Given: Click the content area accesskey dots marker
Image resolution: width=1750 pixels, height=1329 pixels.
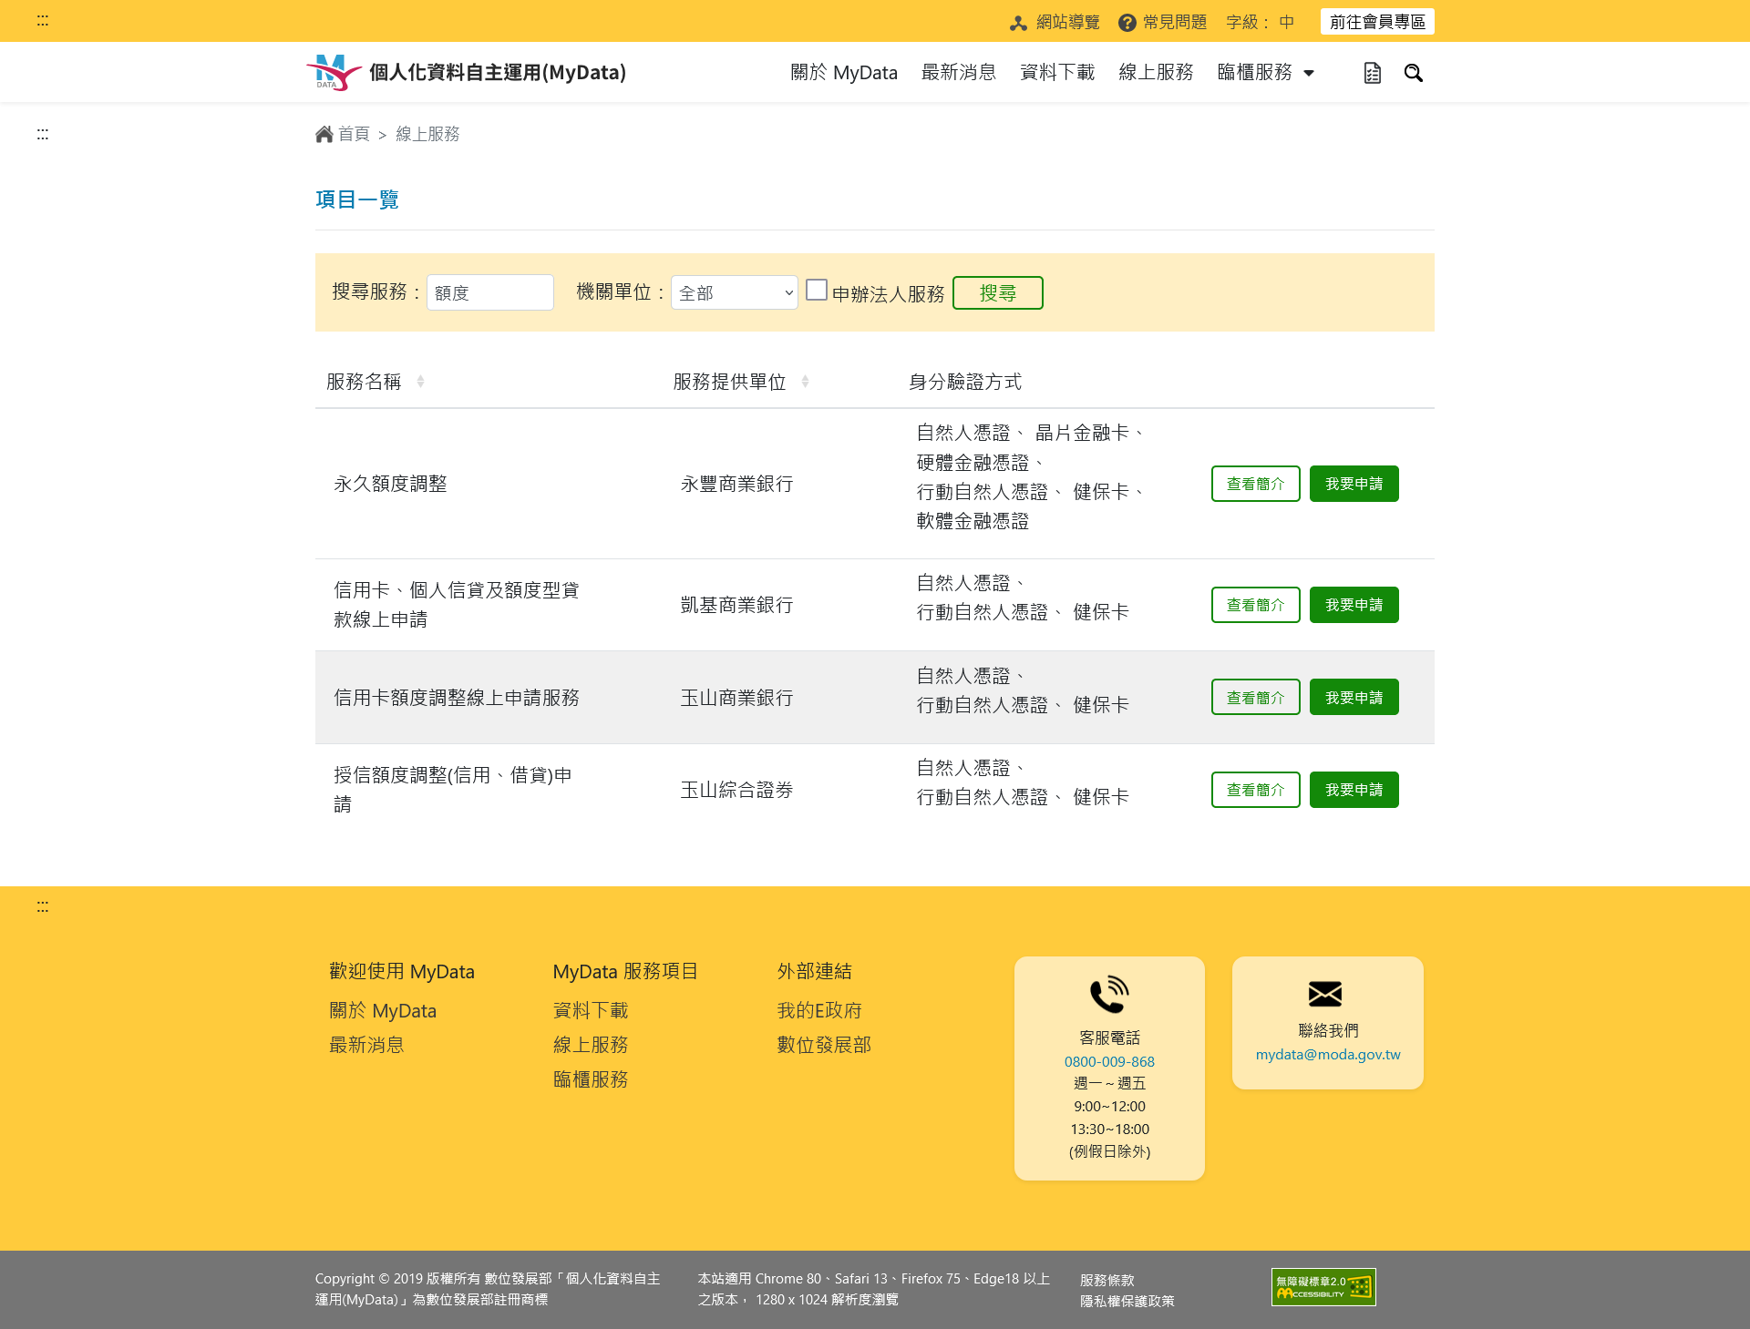Looking at the screenshot, I should [x=43, y=134].
